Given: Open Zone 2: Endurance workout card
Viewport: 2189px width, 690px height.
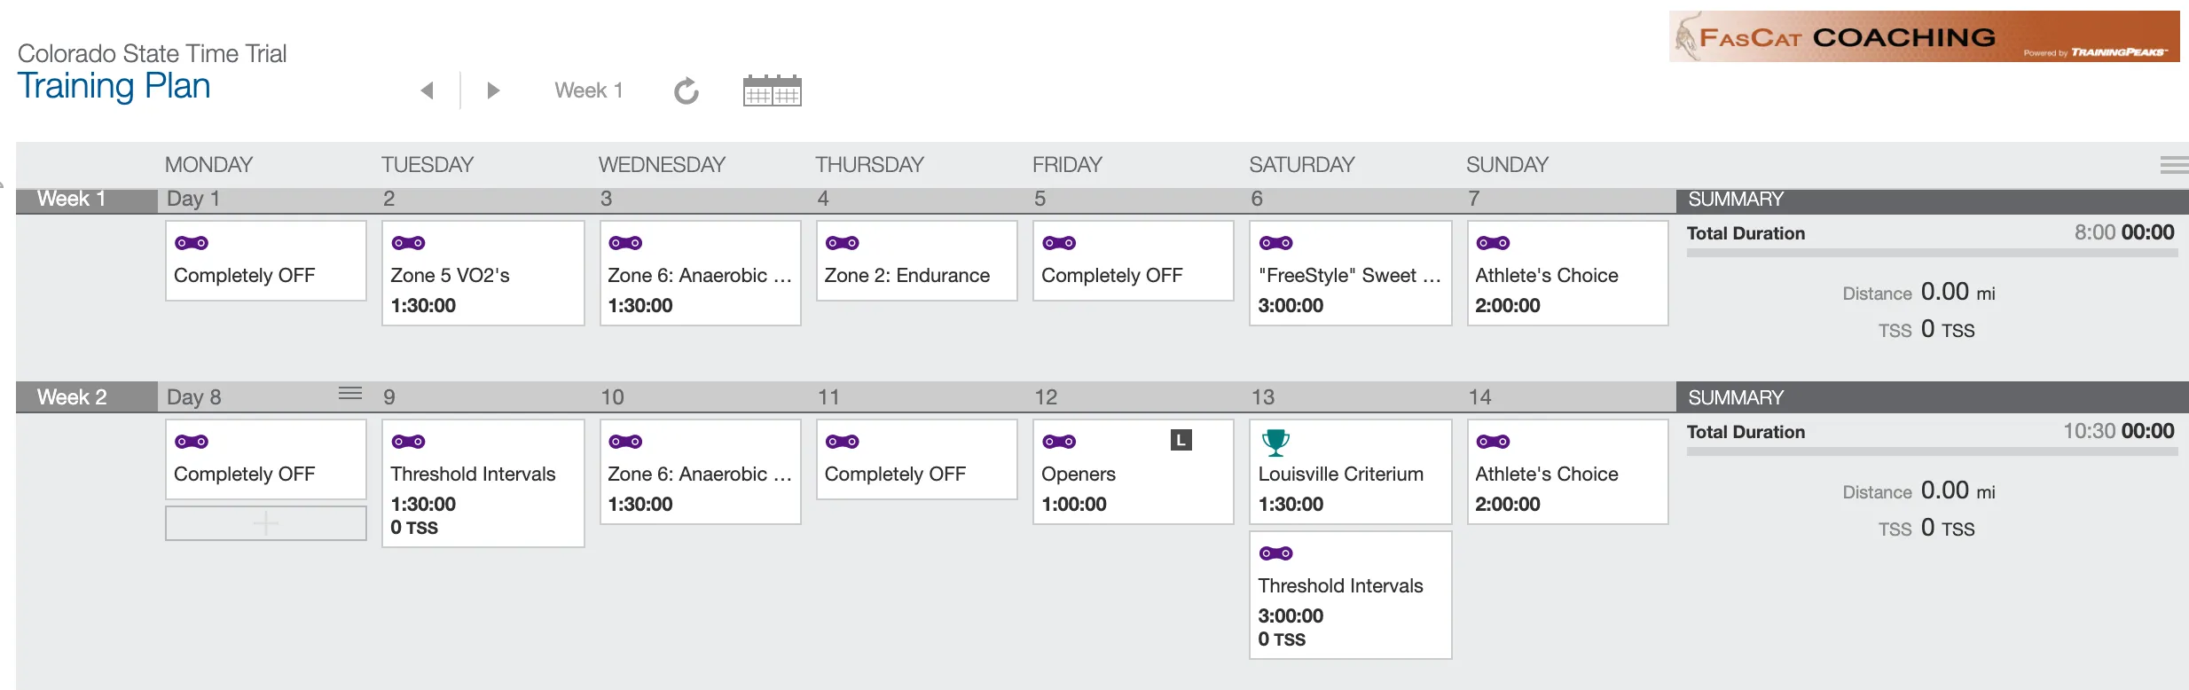Looking at the screenshot, I should tap(917, 261).
